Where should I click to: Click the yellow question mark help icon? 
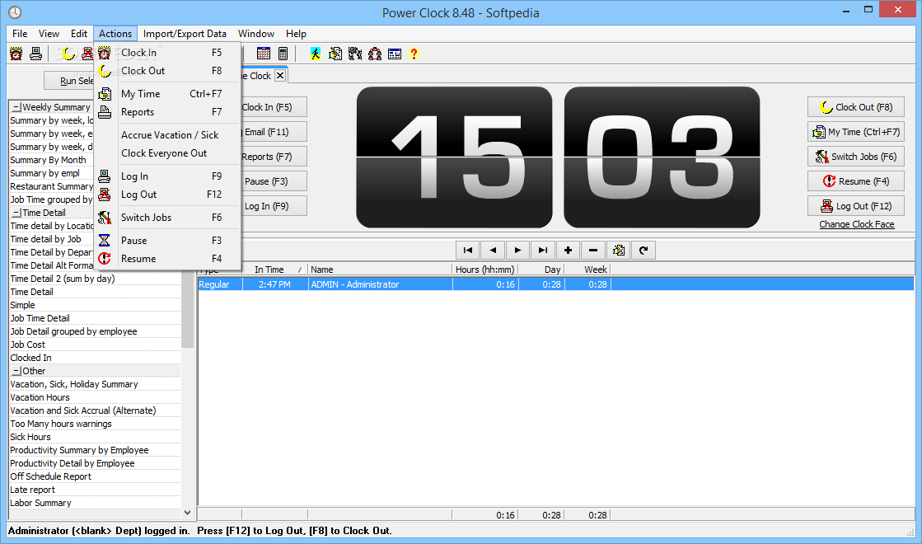(x=414, y=54)
